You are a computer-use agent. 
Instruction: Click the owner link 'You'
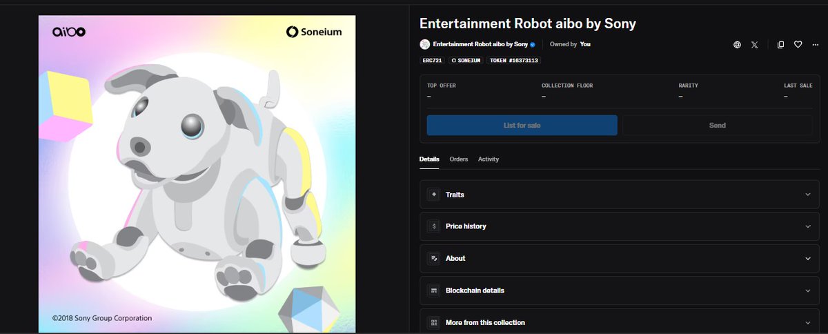pos(585,44)
